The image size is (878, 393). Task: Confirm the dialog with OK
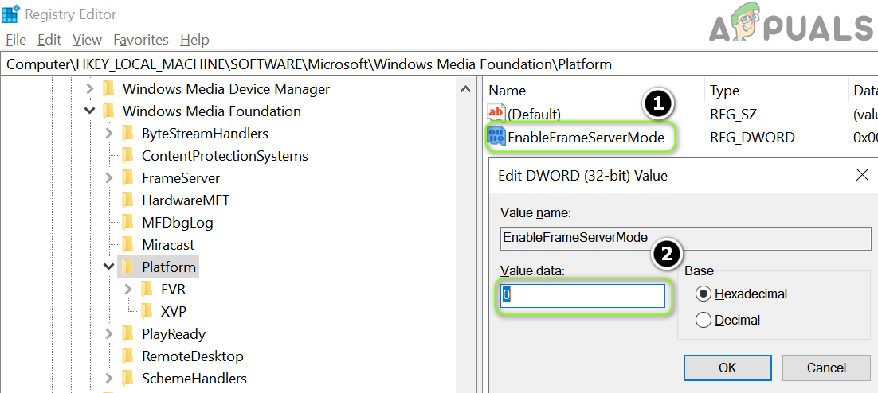pyautogui.click(x=727, y=368)
